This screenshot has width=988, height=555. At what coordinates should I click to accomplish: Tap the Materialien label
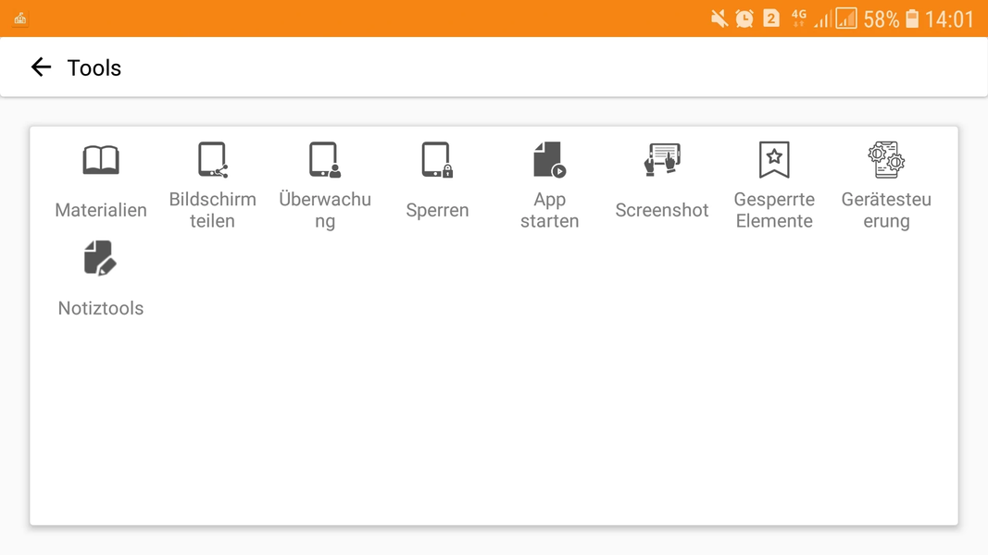101,210
